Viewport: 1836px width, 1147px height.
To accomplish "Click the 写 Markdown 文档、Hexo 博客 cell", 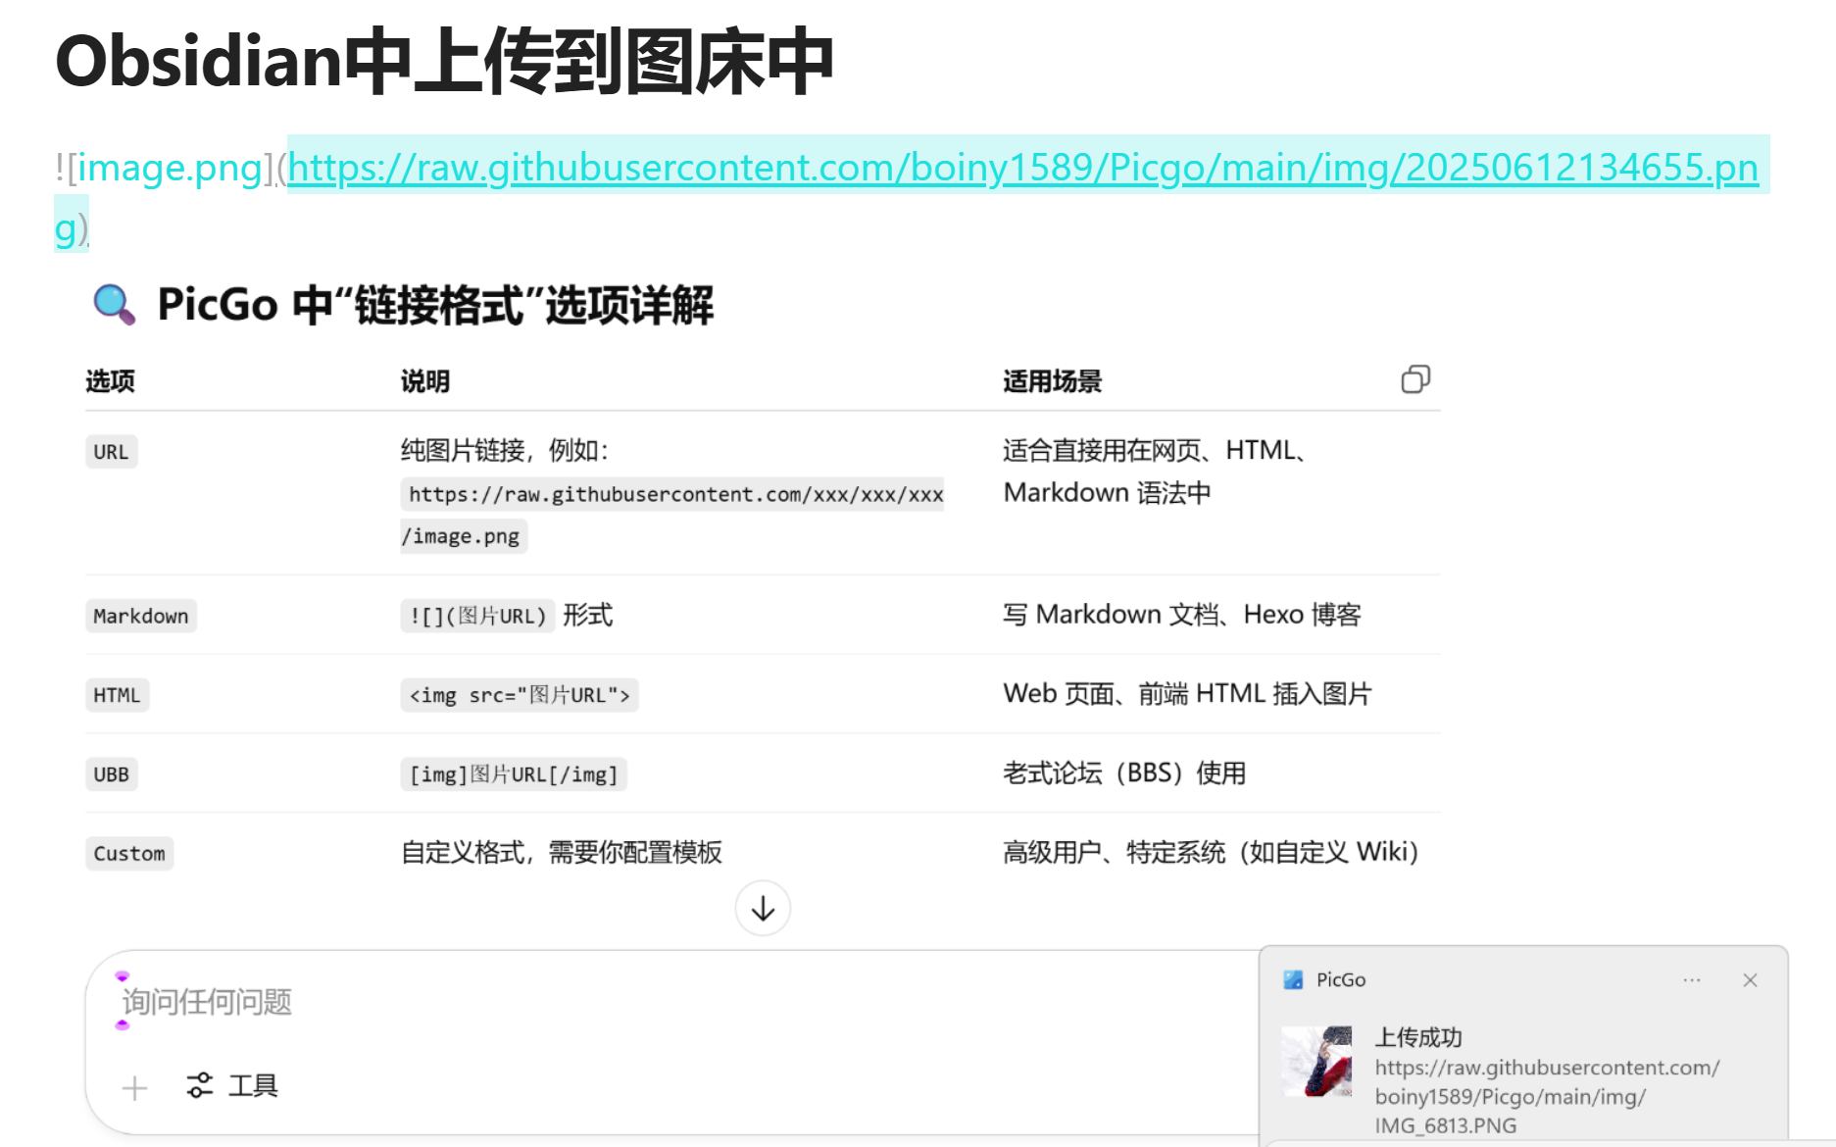I will point(1182,615).
